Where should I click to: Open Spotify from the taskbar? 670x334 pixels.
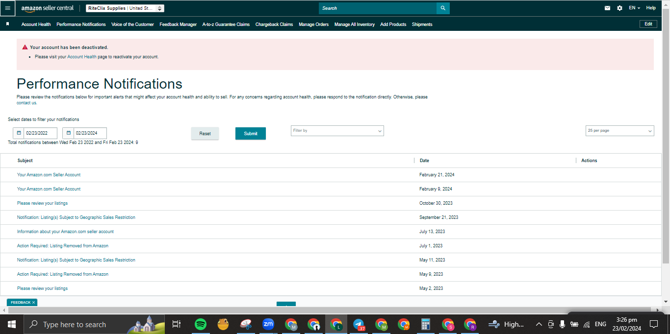200,324
